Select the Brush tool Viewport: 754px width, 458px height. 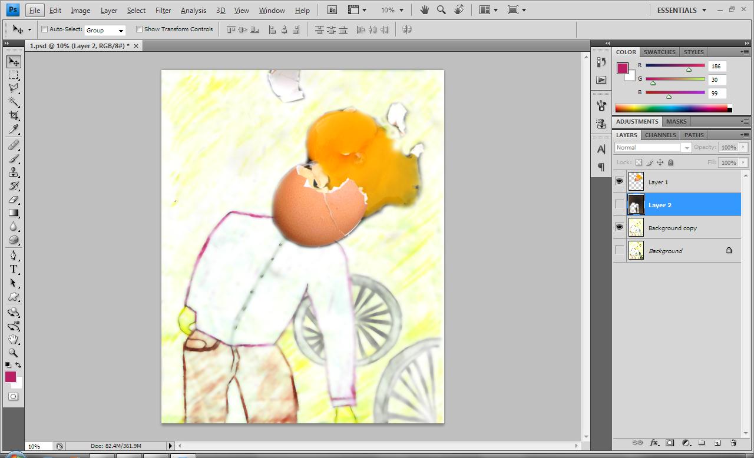[13, 159]
